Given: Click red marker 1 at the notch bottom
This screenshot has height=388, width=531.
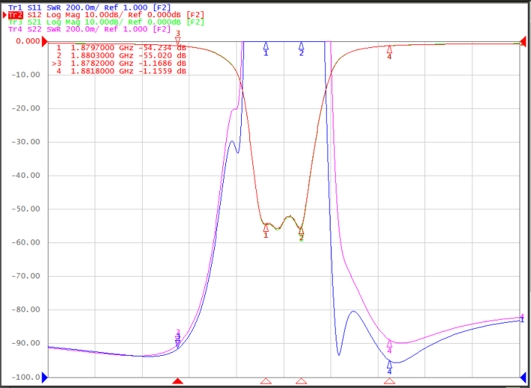Looking at the screenshot, I should point(266,227).
